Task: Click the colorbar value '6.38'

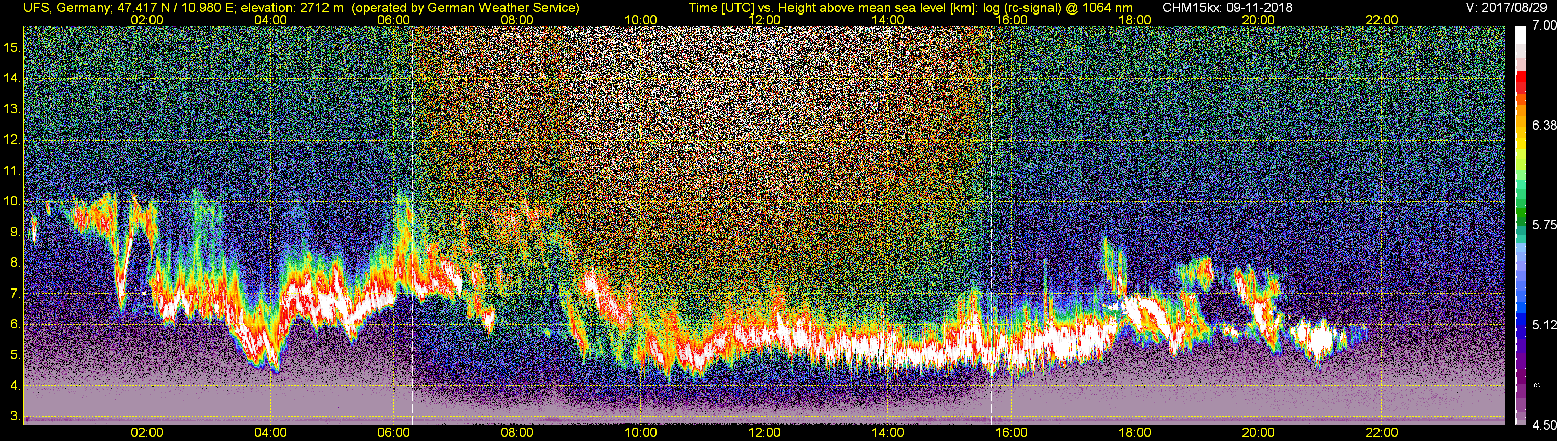Action: [1544, 126]
